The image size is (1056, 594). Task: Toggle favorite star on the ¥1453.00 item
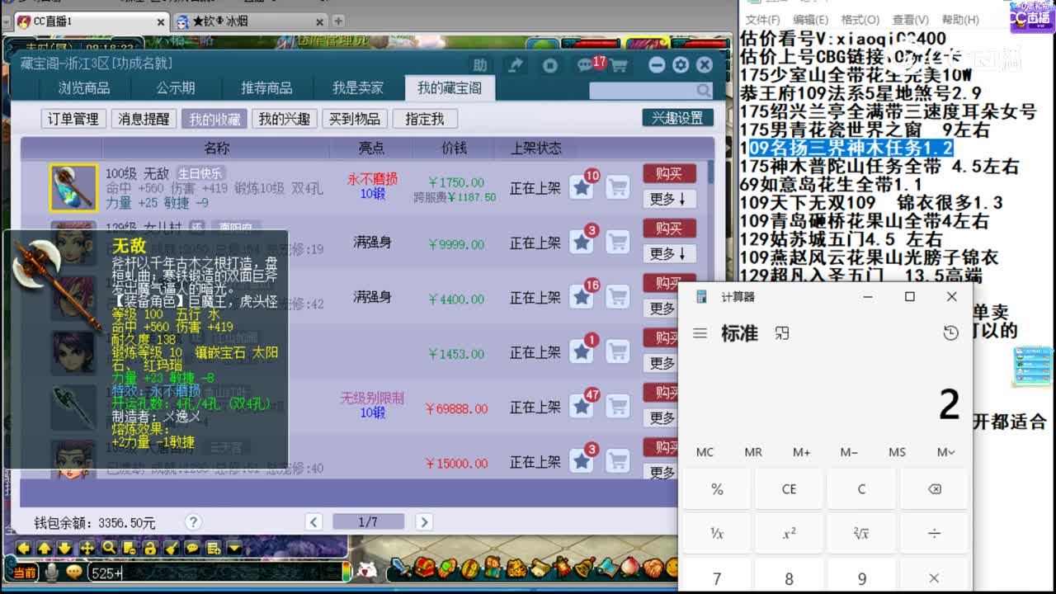[582, 352]
